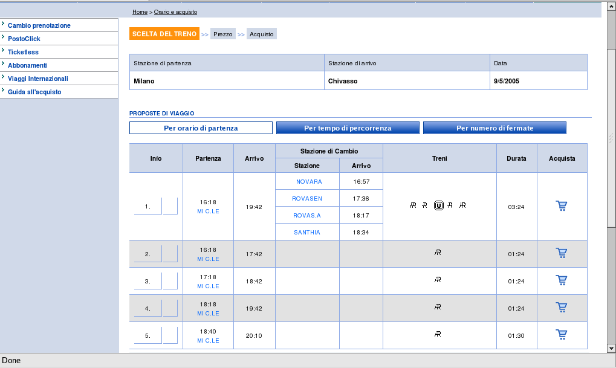Switch to Per numero di fermate sorting
The height and width of the screenshot is (368, 616).
coord(494,128)
